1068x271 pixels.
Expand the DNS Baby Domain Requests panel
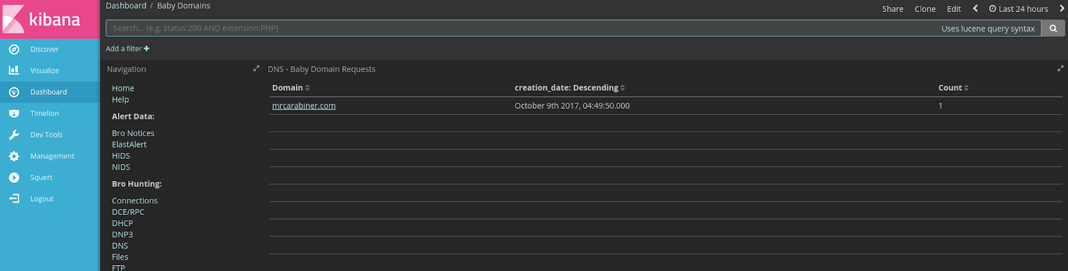[x=1060, y=69]
